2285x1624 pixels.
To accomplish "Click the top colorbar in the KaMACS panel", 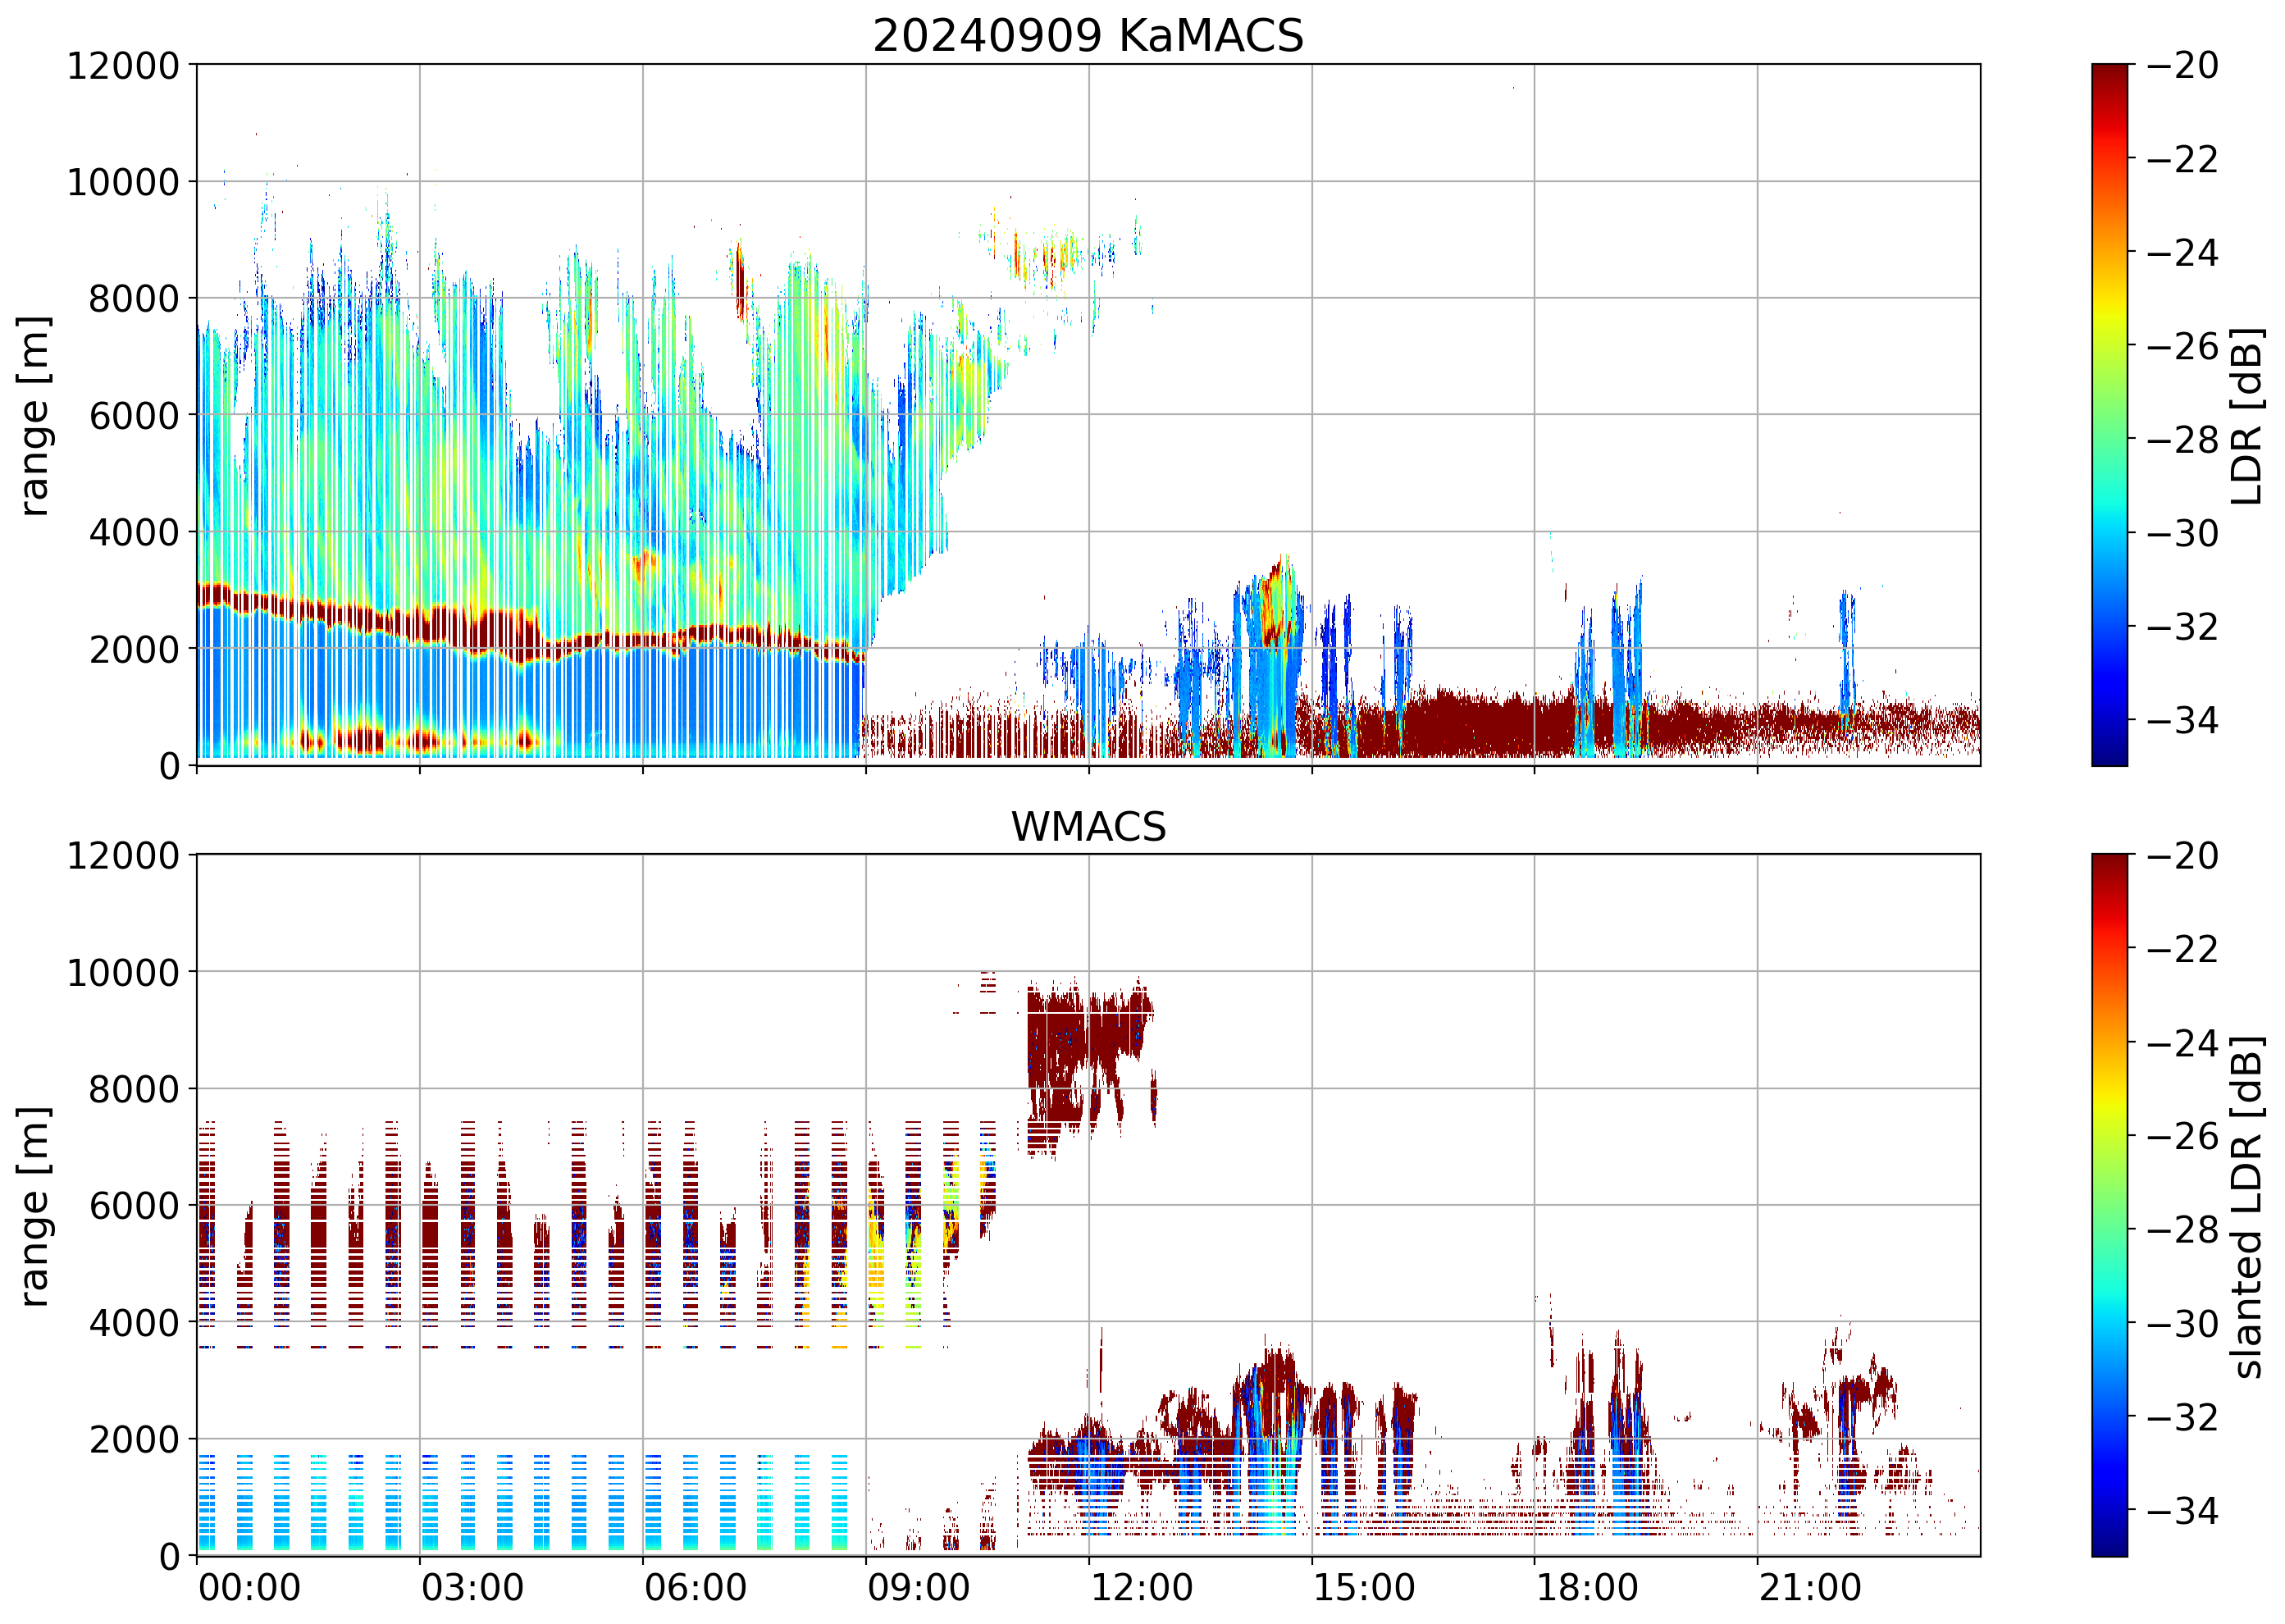I will click(x=2109, y=415).
